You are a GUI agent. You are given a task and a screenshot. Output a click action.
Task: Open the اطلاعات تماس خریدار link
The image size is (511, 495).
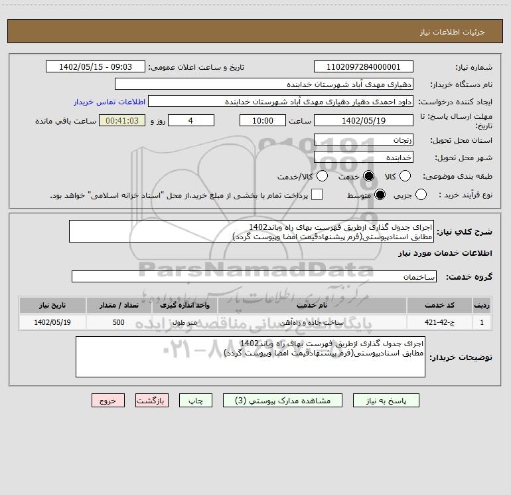point(110,102)
